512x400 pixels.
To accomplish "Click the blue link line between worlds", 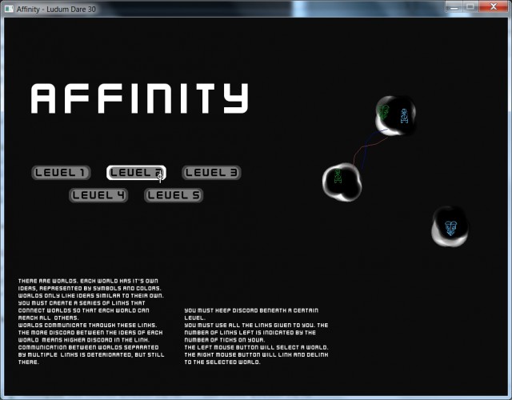I will [368, 147].
